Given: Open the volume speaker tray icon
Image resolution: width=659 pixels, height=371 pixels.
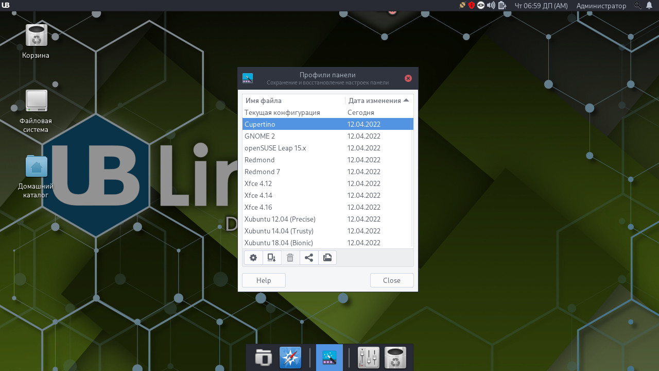Looking at the screenshot, I should [x=491, y=6].
